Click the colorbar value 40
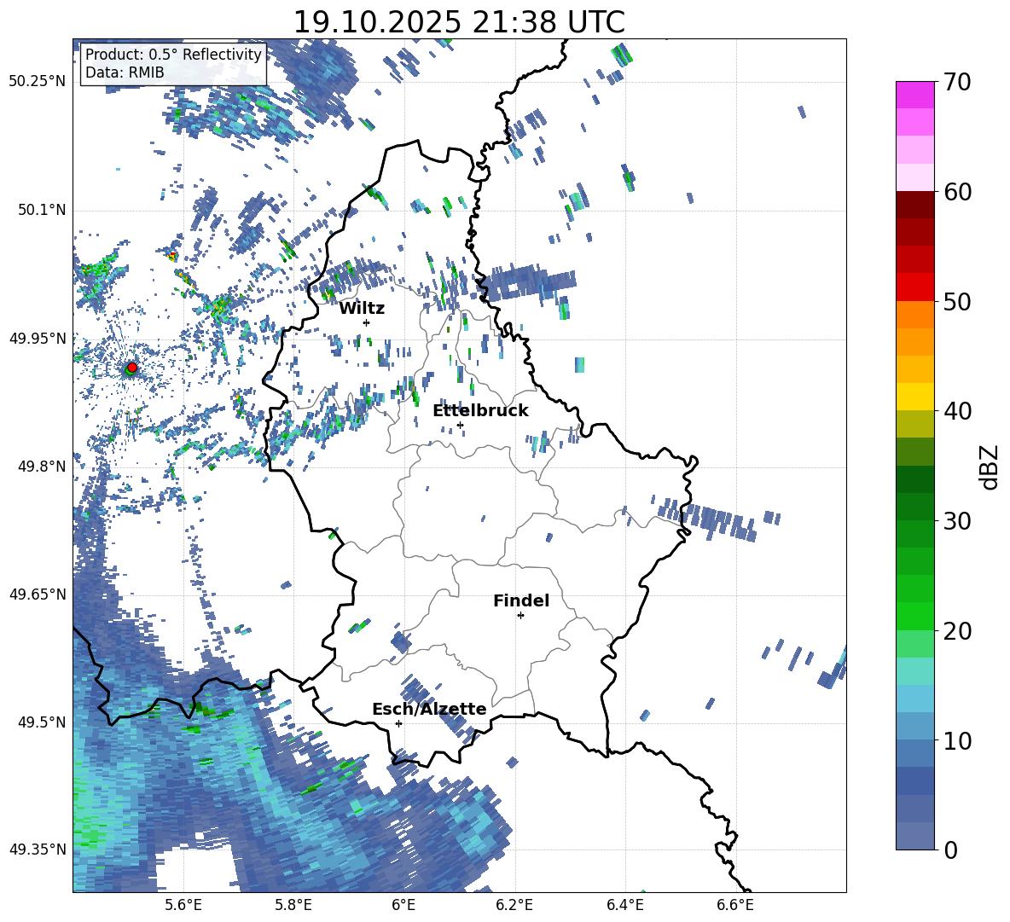Image resolution: width=1010 pixels, height=922 pixels. pos(958,411)
